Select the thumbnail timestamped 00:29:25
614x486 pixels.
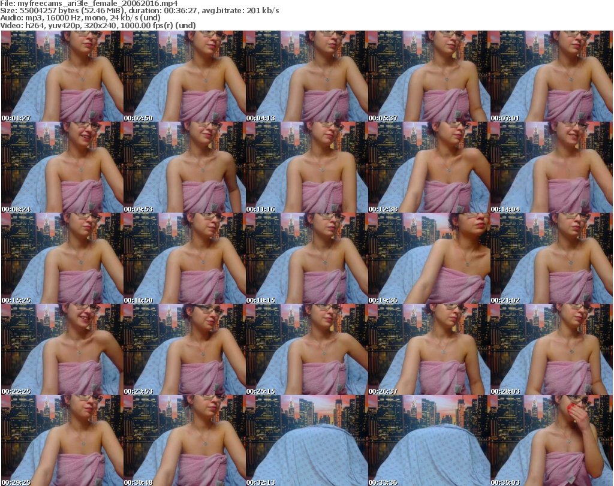click(x=62, y=440)
